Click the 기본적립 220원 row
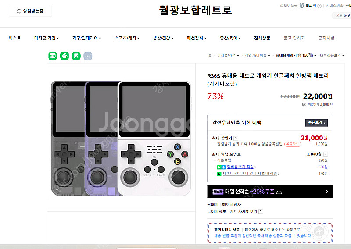This screenshot has height=249, width=351. point(270,160)
